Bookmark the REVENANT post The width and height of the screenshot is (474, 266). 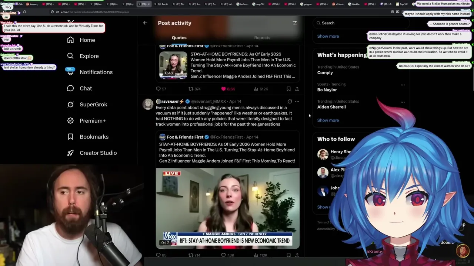tap(288, 255)
